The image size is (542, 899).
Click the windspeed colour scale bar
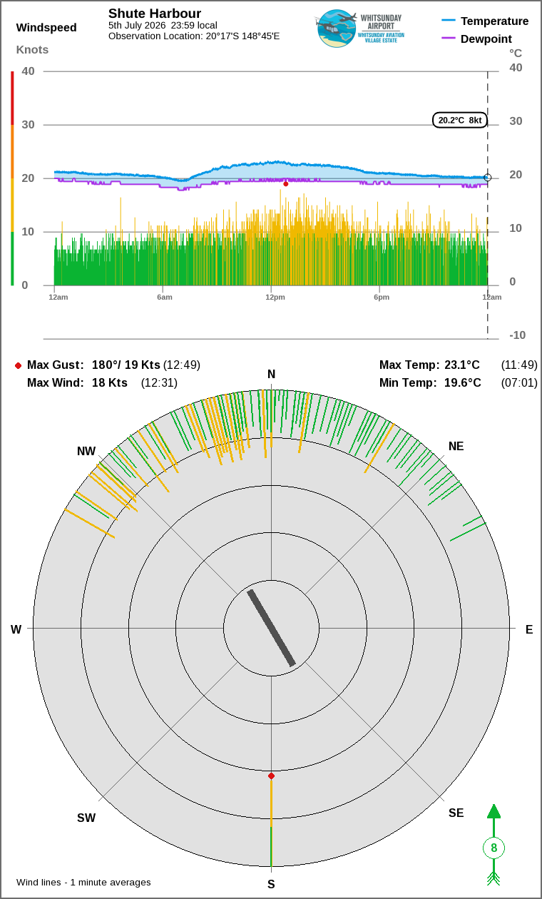pos(12,178)
